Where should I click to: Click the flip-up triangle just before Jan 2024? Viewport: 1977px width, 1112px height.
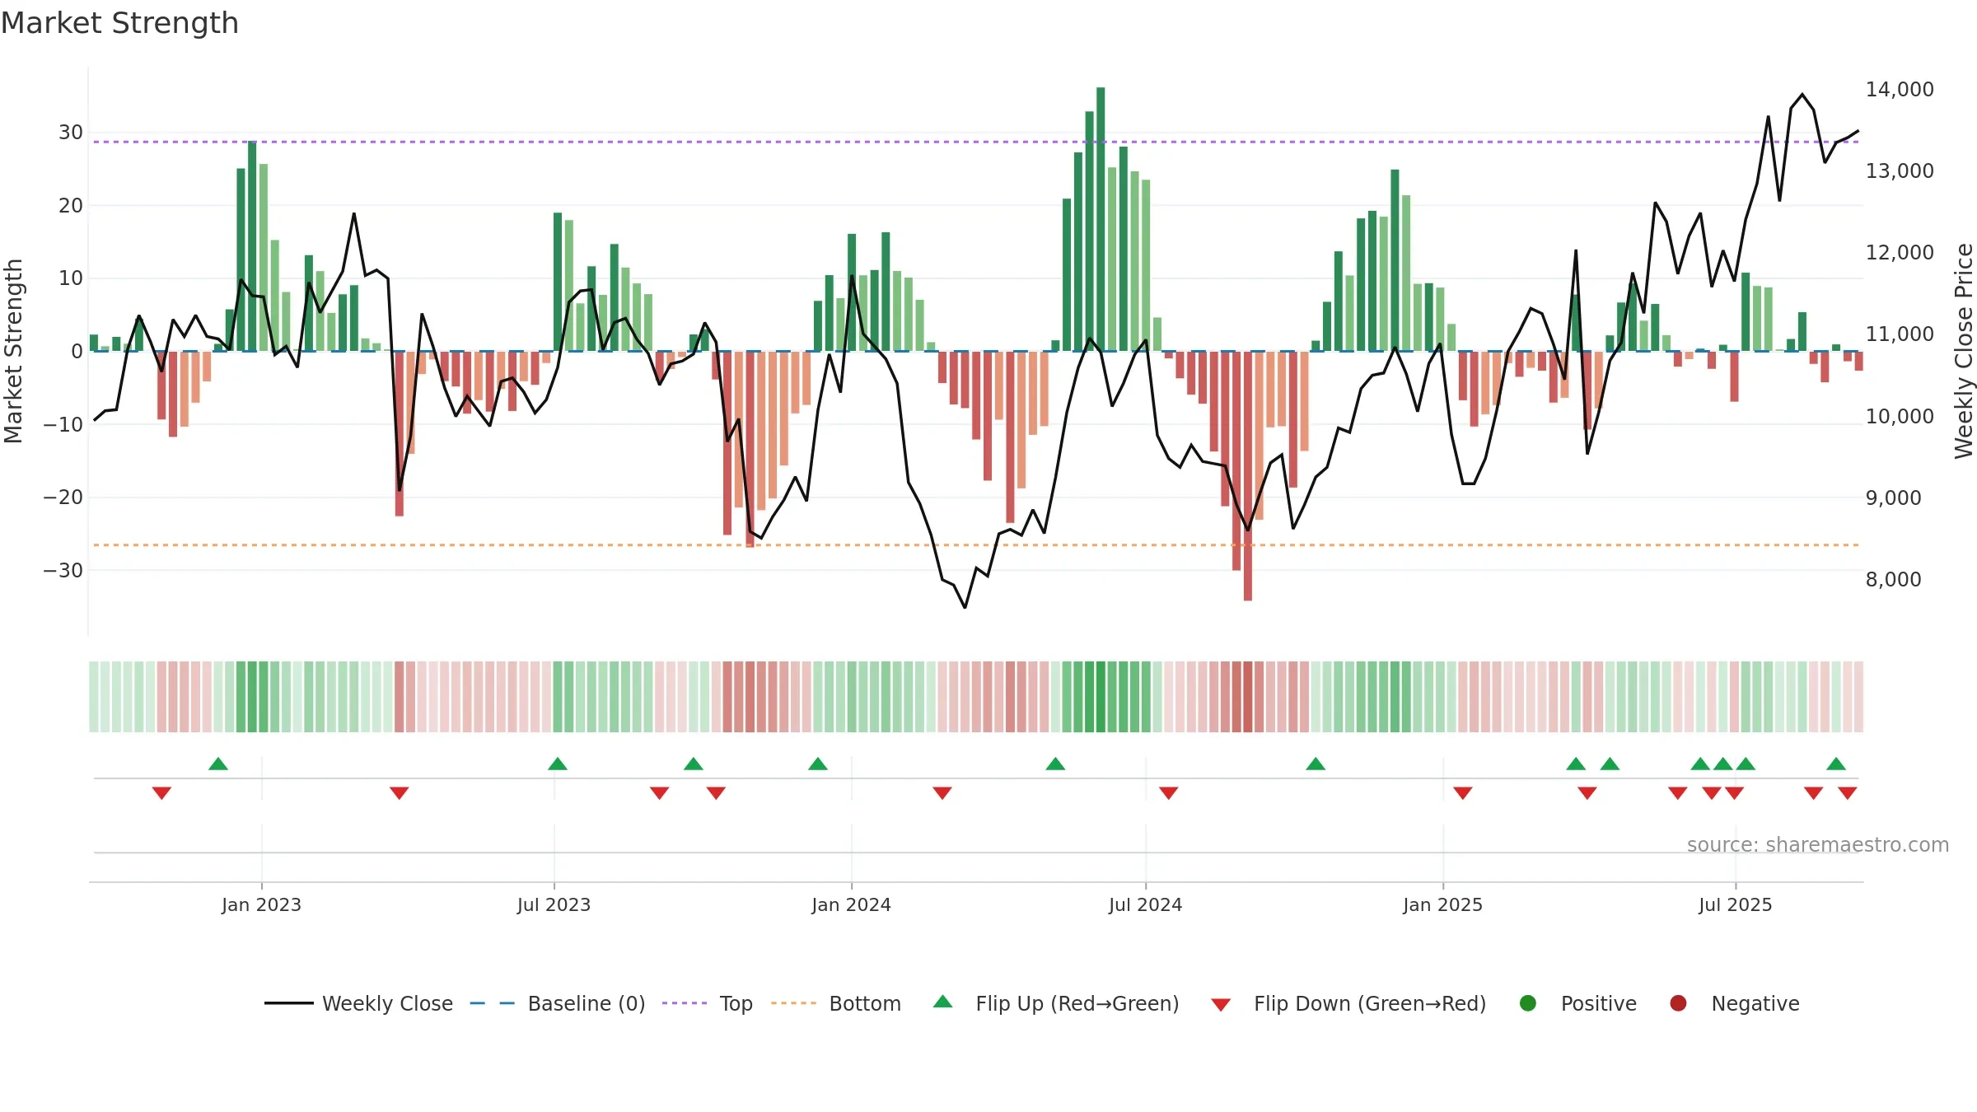(818, 764)
